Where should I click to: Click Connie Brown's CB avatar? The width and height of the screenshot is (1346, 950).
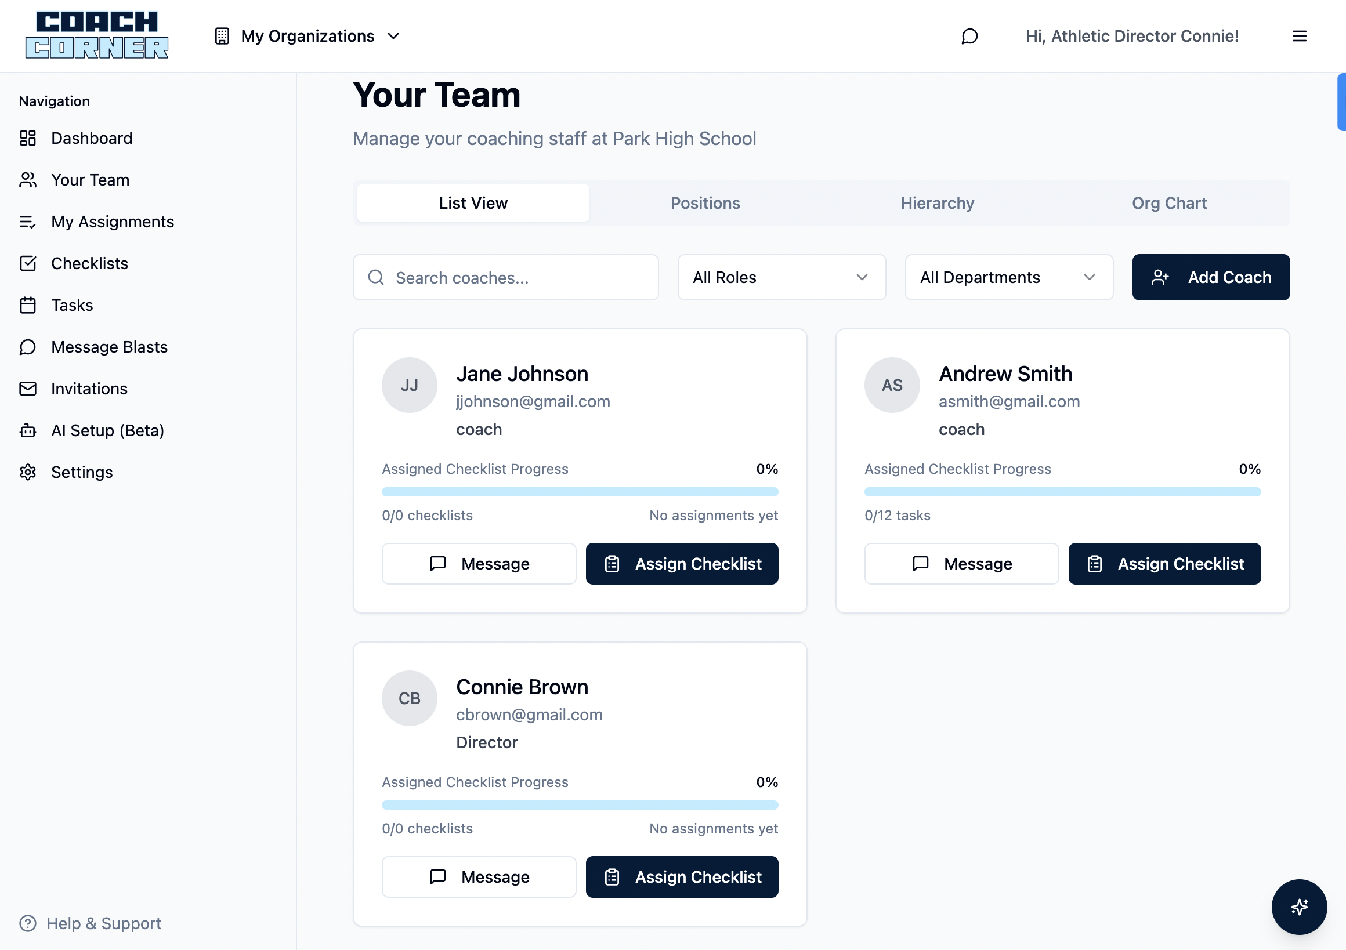click(x=409, y=698)
